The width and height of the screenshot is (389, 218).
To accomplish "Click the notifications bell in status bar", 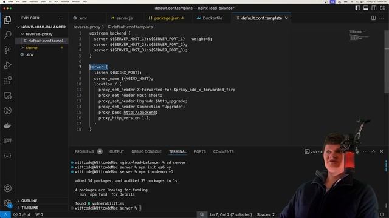I will tap(382, 214).
